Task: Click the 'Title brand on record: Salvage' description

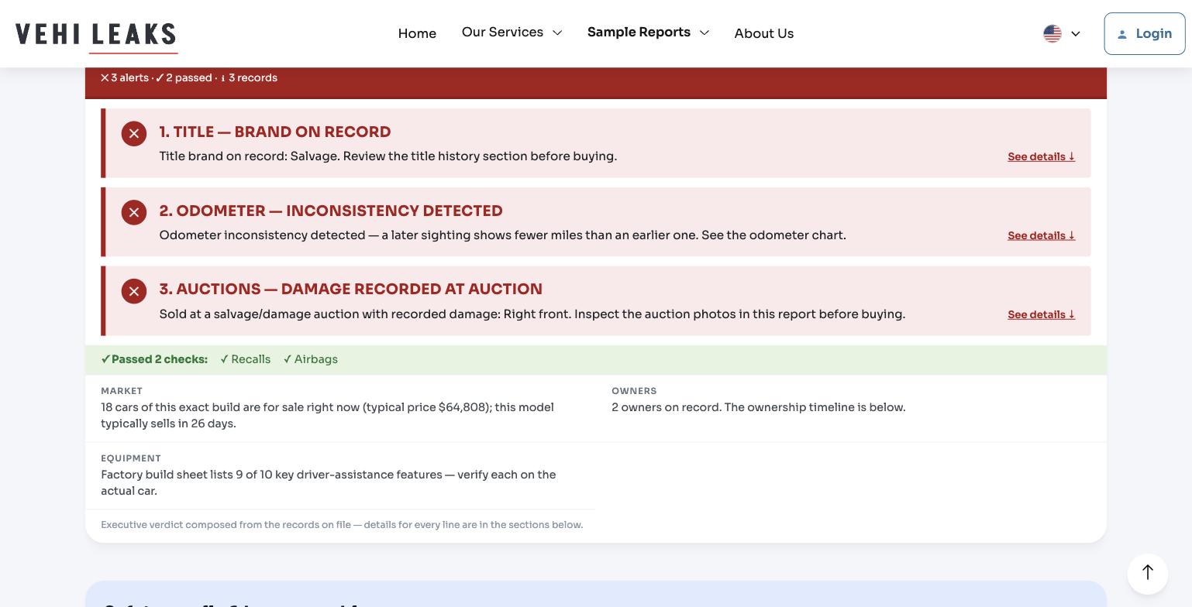Action: (x=388, y=156)
